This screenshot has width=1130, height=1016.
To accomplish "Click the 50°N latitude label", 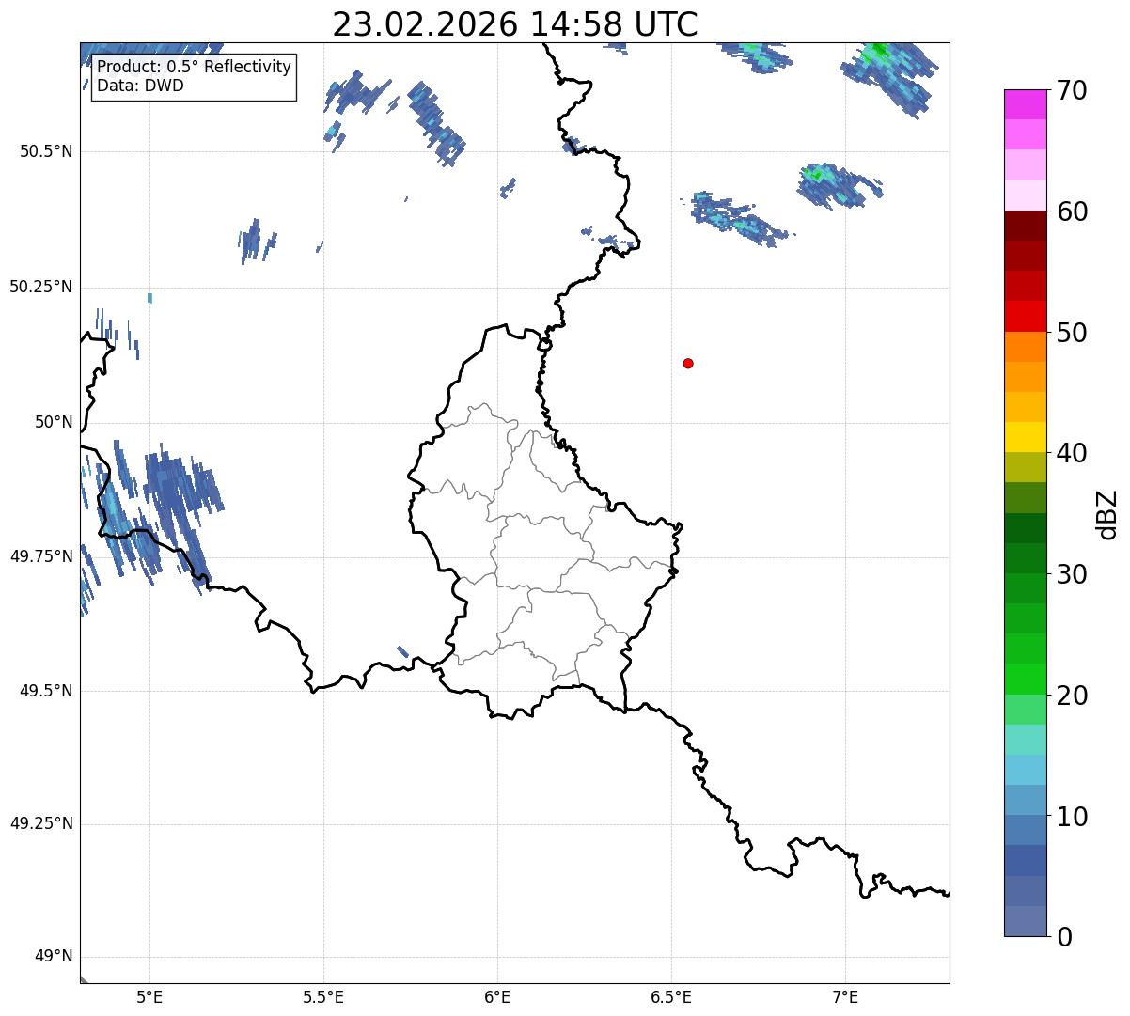I will pyautogui.click(x=54, y=423).
